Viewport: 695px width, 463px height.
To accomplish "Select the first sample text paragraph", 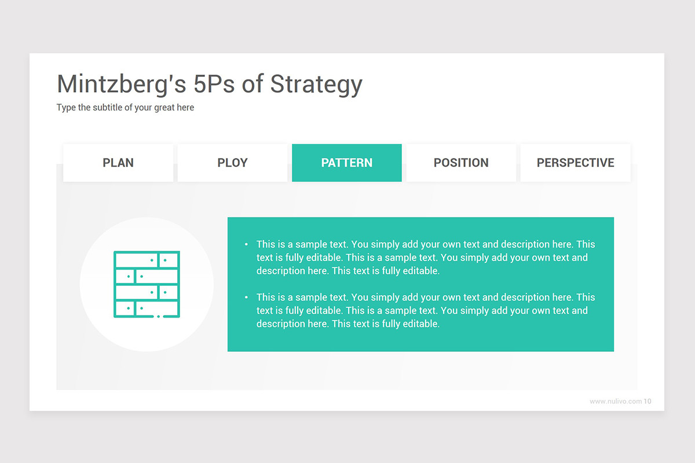I will 426,258.
